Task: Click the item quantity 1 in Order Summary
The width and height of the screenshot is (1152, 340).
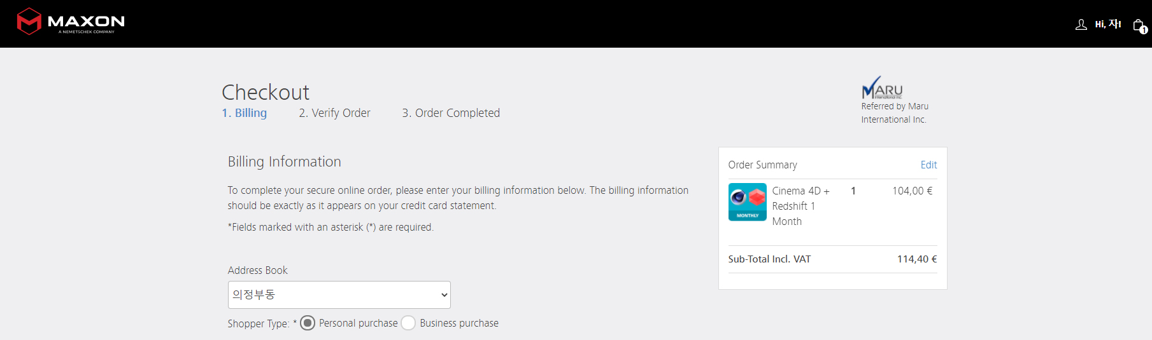Action: pyautogui.click(x=853, y=191)
